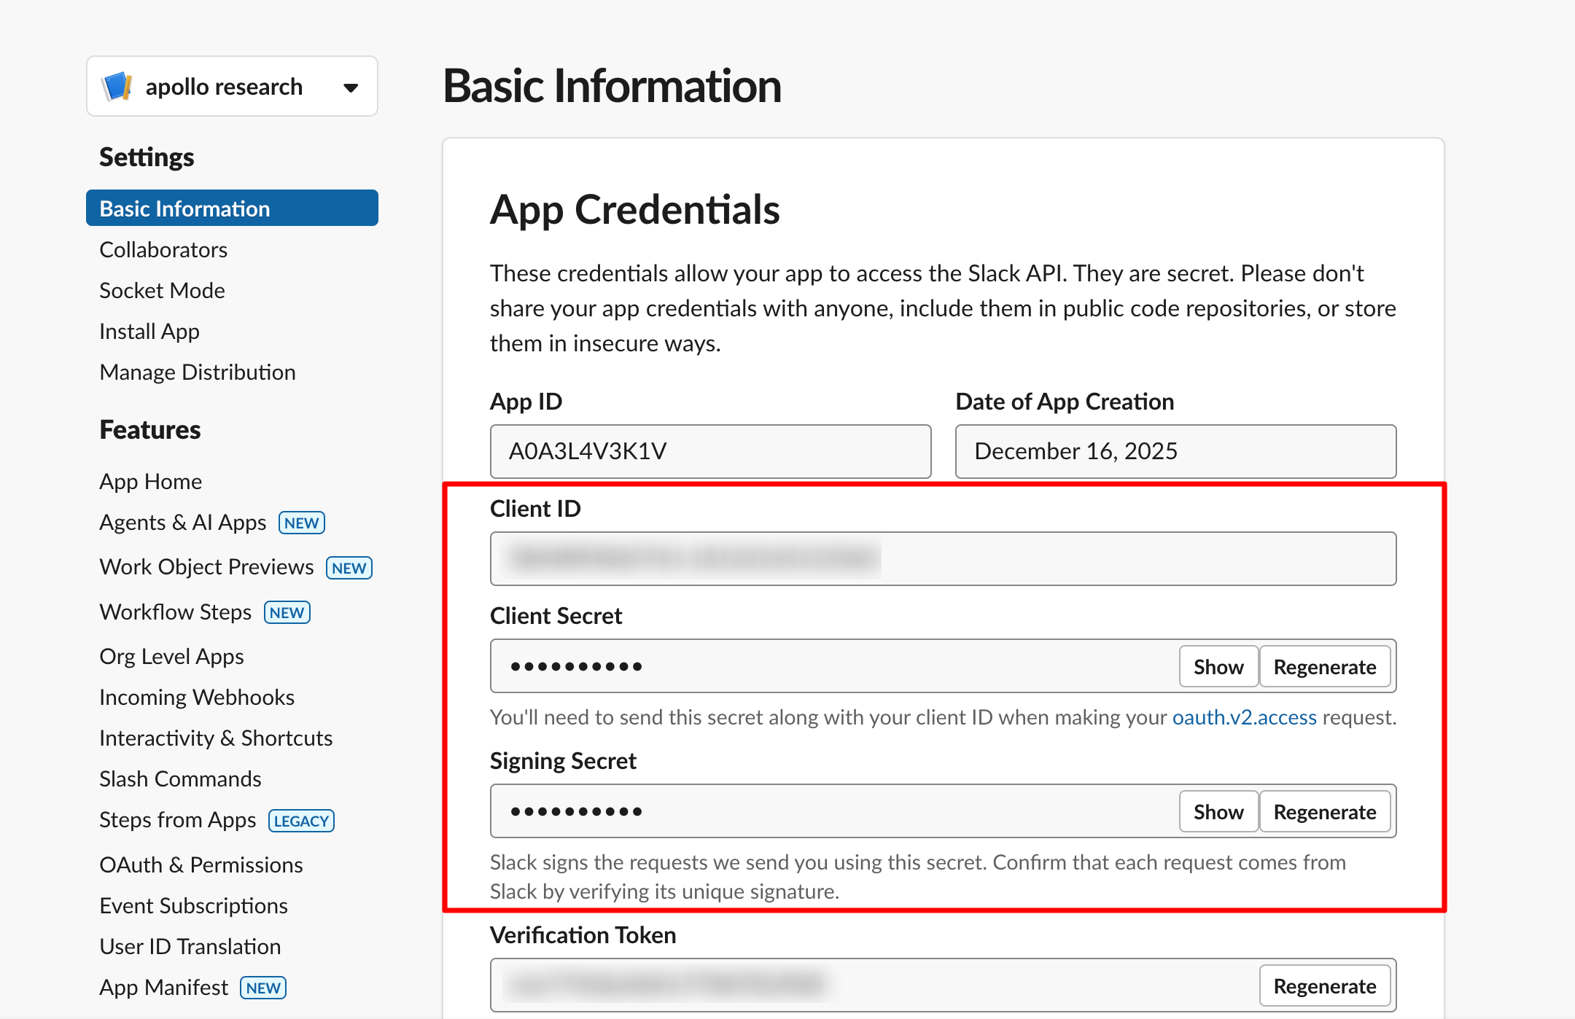Regenerate the Verification Token
The image size is (1575, 1019).
1325,985
